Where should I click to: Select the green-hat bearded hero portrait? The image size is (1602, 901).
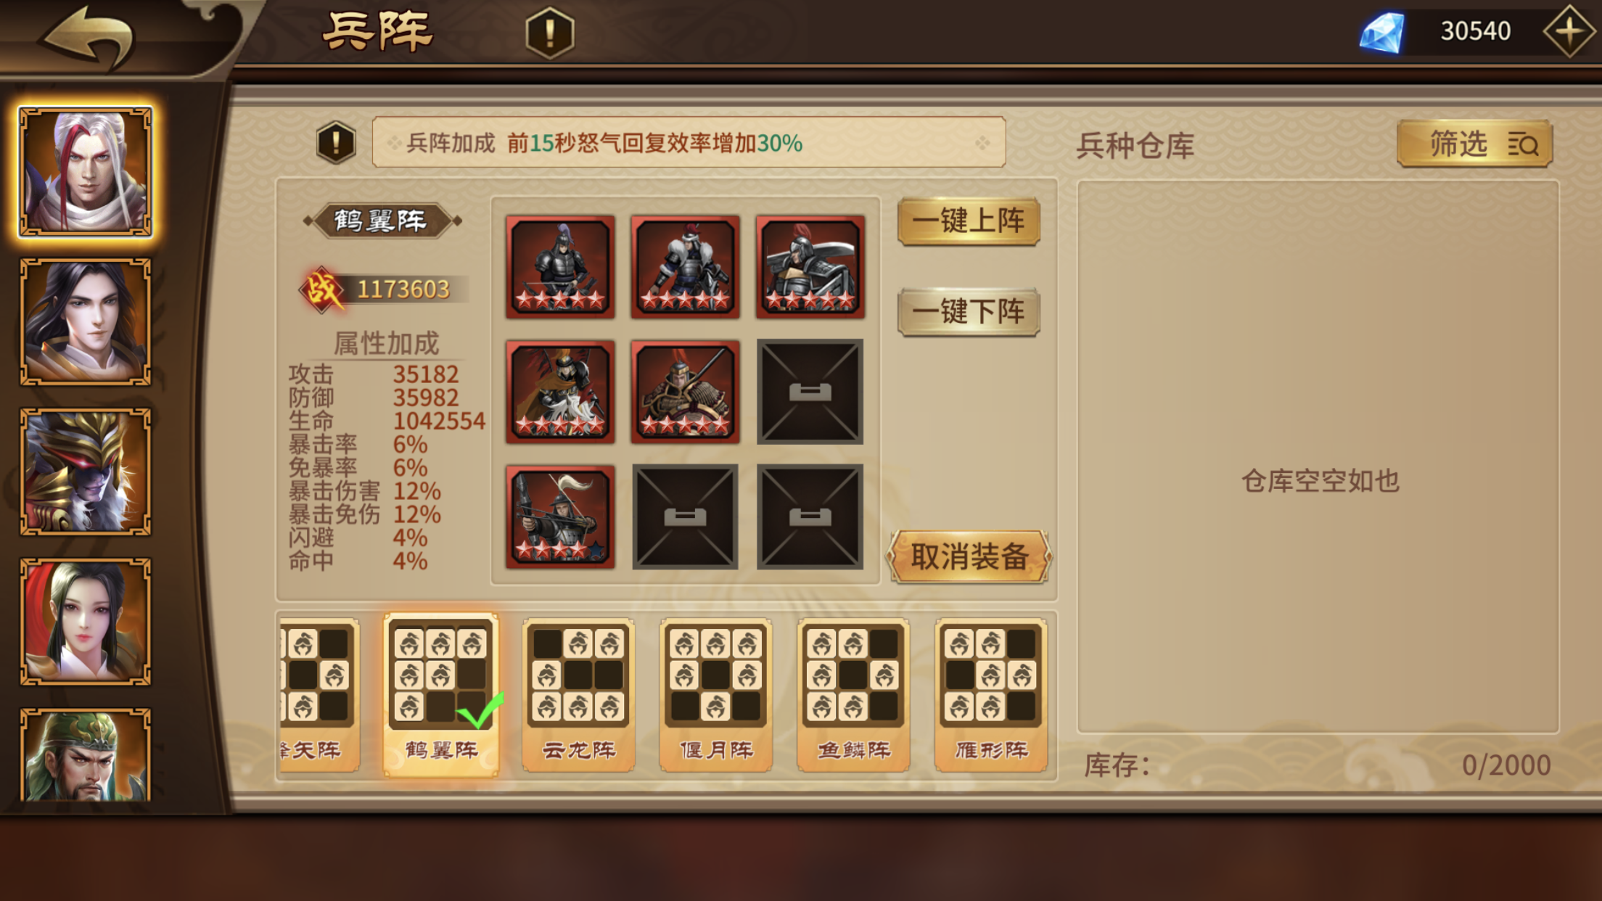[86, 754]
